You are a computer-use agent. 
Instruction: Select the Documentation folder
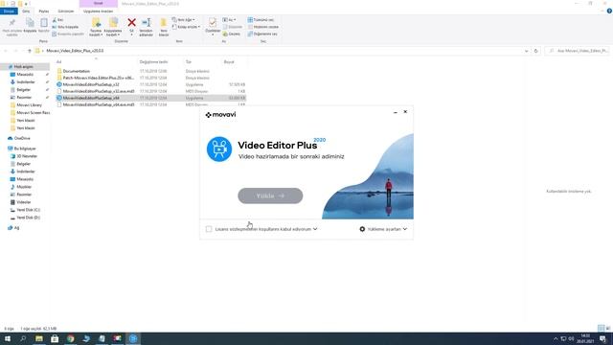[77, 71]
